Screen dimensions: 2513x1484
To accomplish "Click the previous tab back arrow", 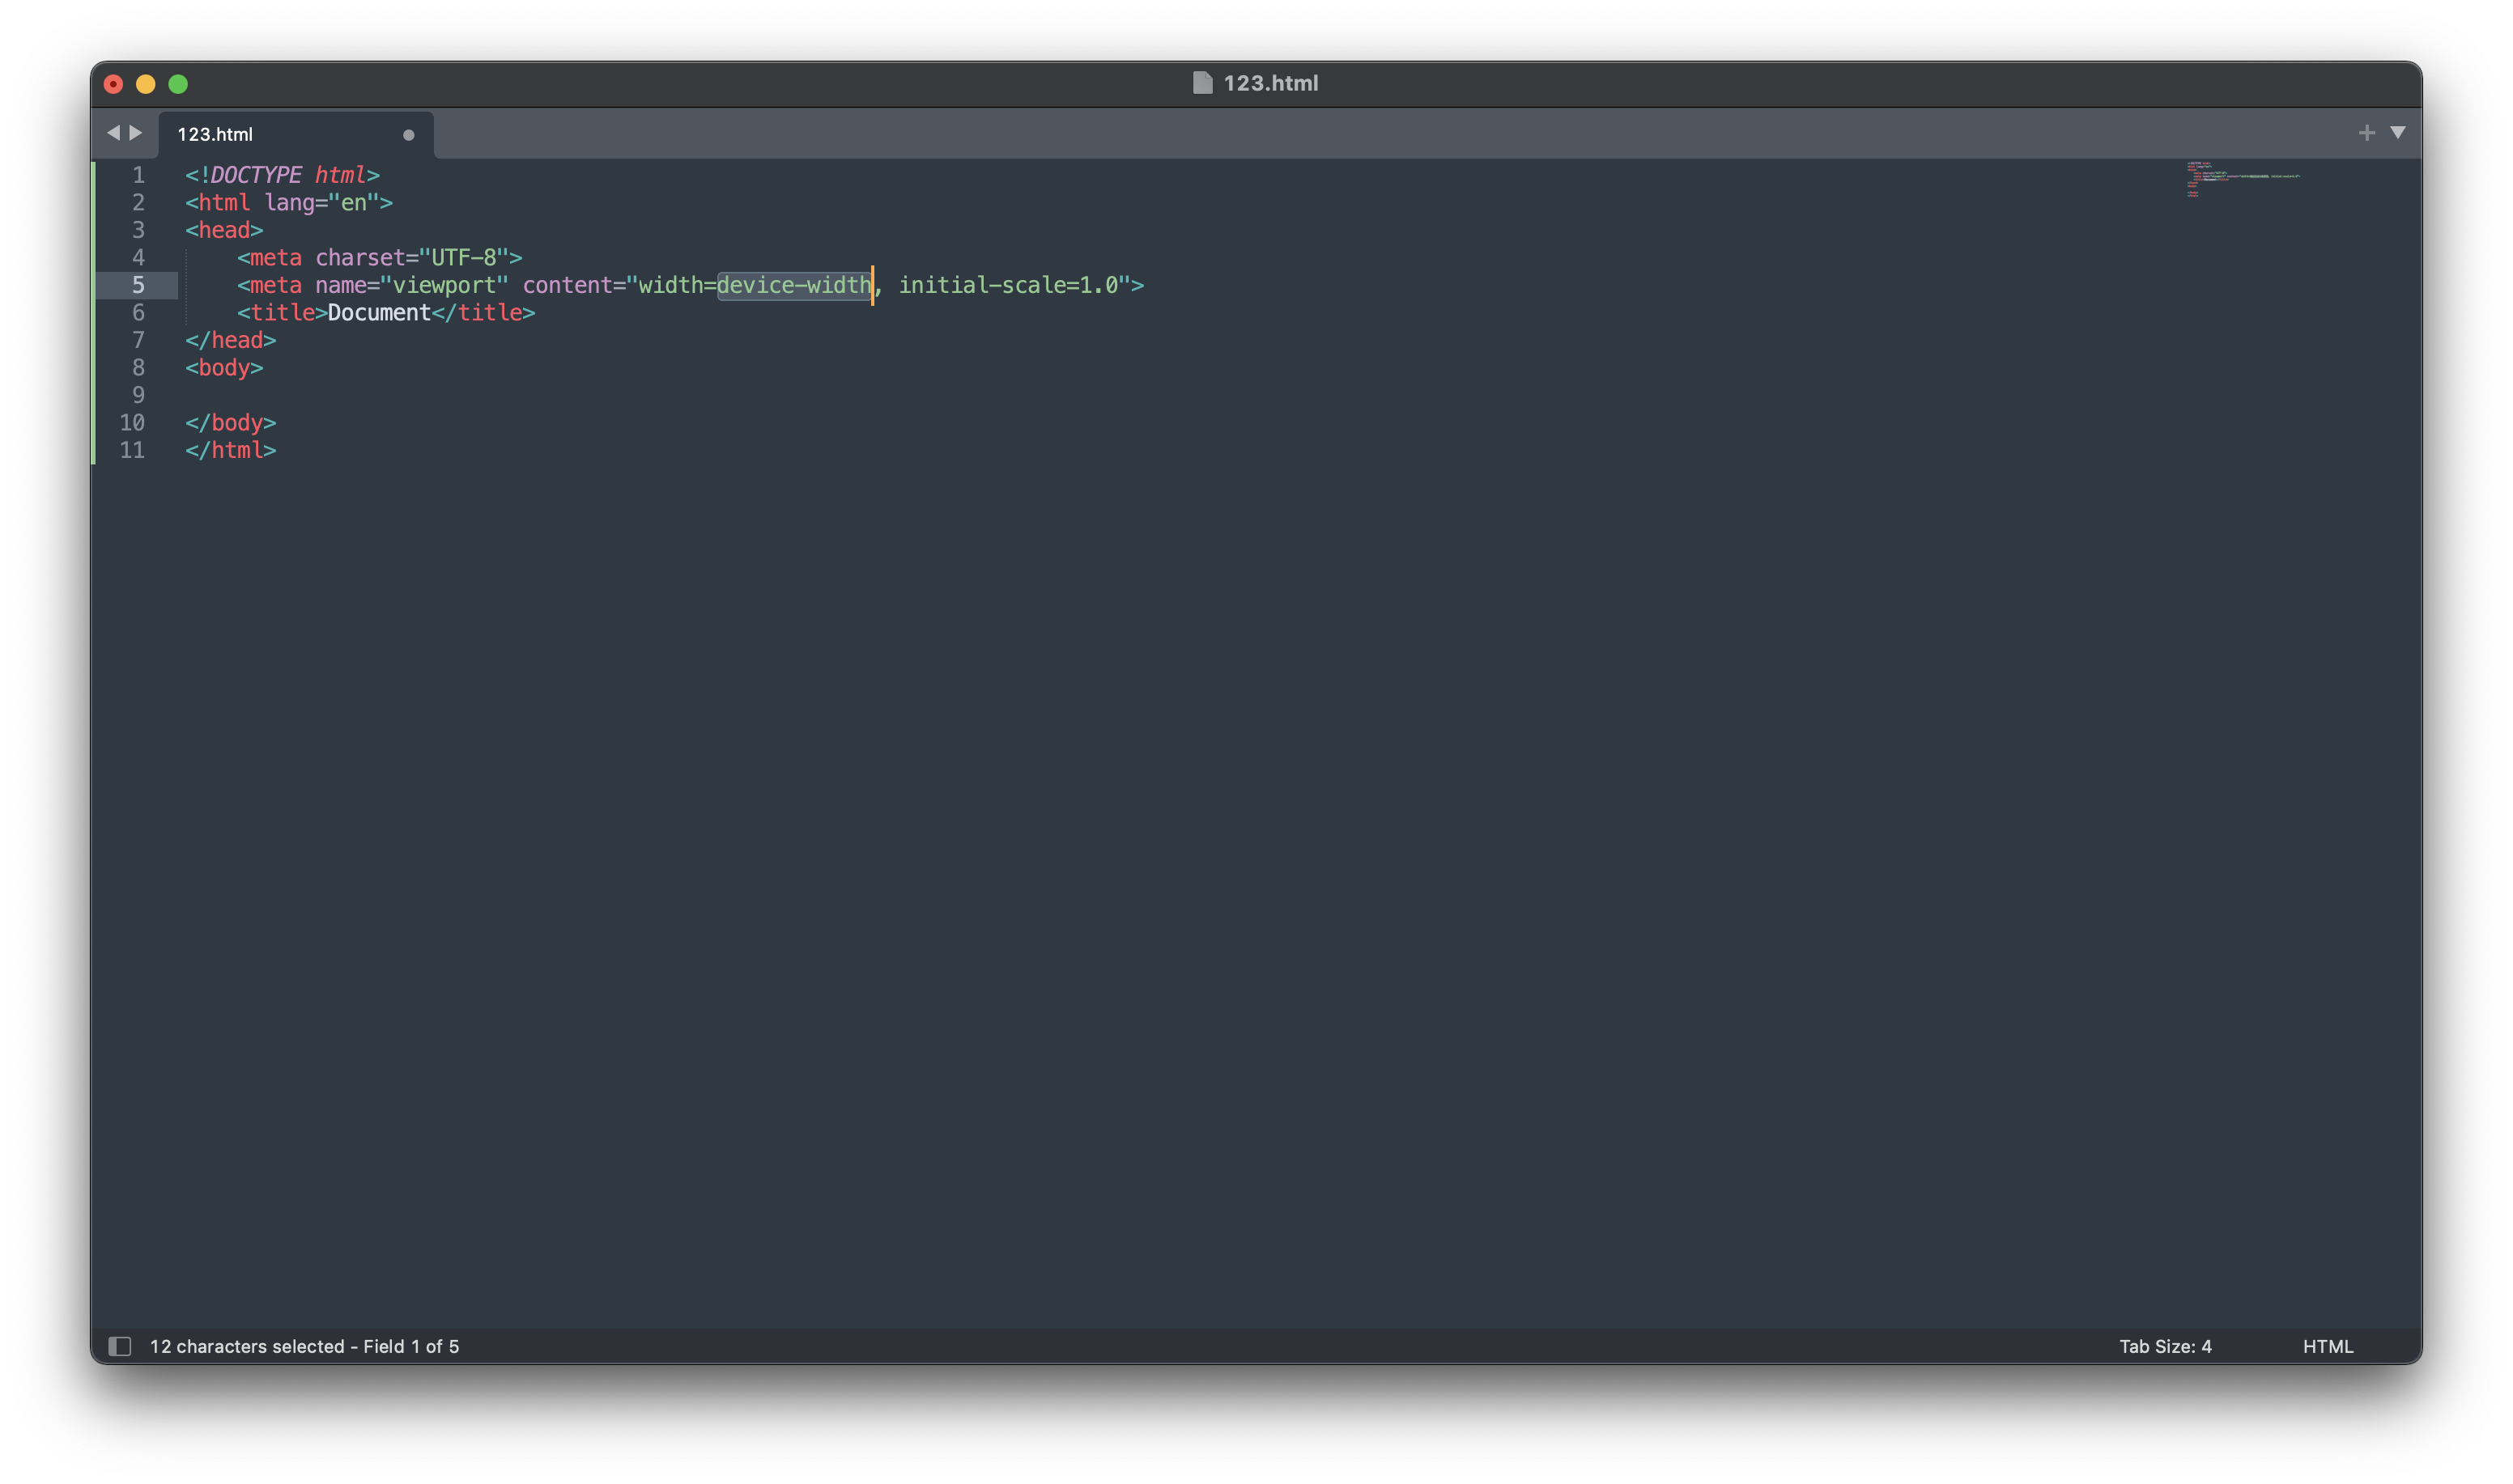I will click(x=113, y=132).
